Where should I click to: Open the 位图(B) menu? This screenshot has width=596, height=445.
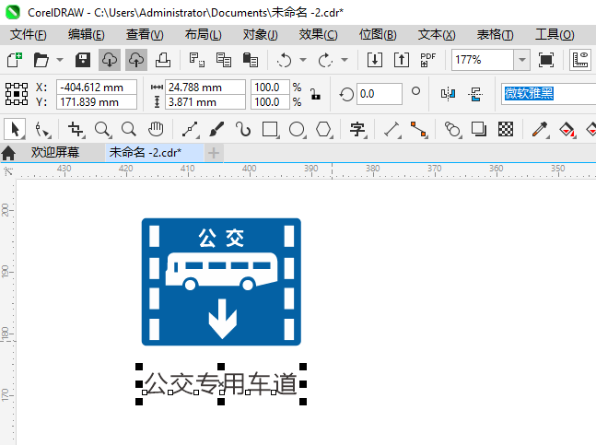378,35
